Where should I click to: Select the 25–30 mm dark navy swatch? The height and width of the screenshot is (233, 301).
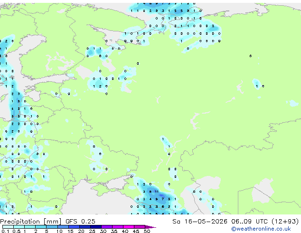tap(96, 227)
